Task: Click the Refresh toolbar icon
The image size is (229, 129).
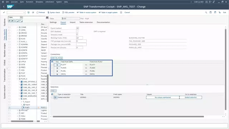Action: point(40,13)
